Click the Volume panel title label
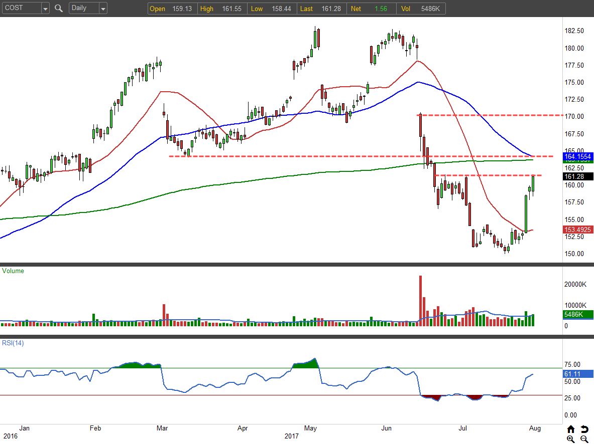Image resolution: width=594 pixels, height=444 pixels. 13,271
